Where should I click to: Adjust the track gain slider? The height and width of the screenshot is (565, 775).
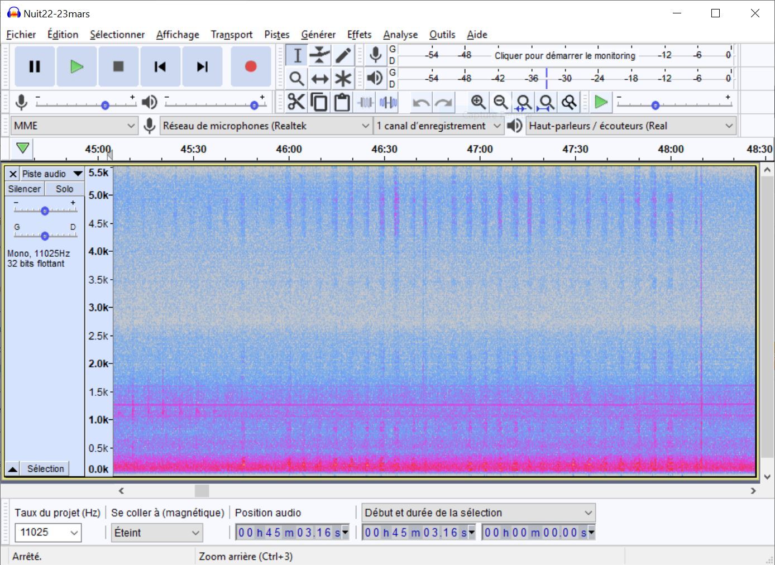(x=45, y=210)
